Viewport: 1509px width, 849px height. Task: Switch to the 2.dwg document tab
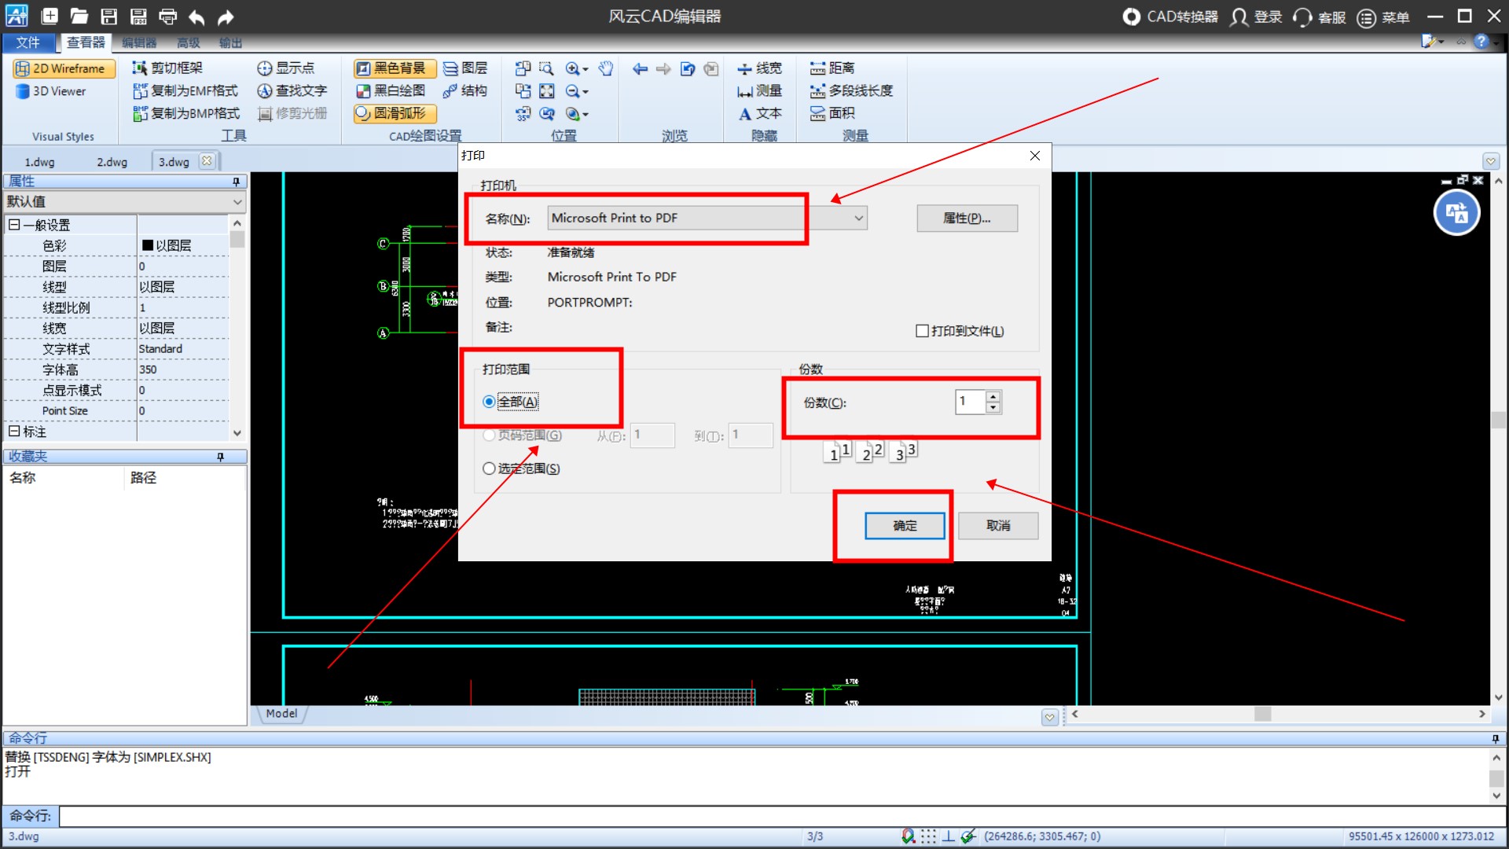coord(112,162)
